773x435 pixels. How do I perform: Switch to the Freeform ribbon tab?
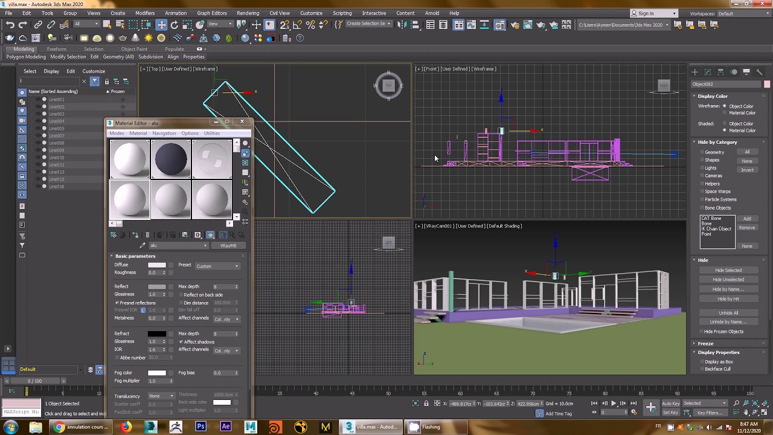[x=56, y=49]
